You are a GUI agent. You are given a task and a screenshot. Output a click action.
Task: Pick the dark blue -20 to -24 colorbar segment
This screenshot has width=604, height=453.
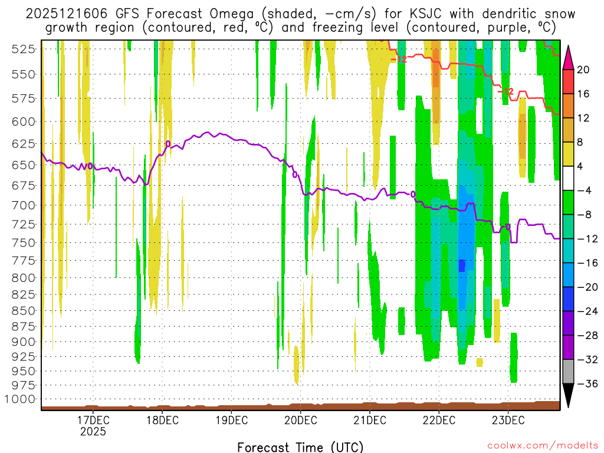point(568,299)
